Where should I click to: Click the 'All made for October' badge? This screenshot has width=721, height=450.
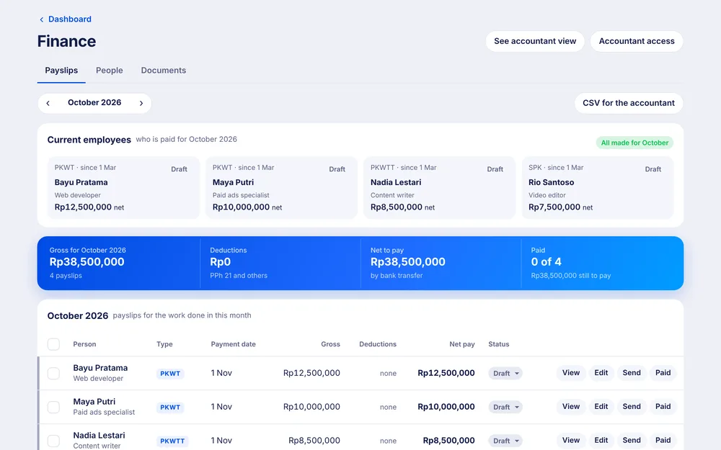coord(634,143)
